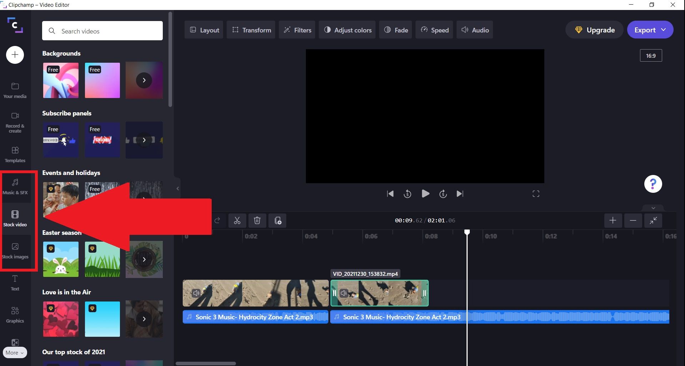Mute the VID_20211230_153832 clip audio
685x366 pixels.
(x=344, y=293)
